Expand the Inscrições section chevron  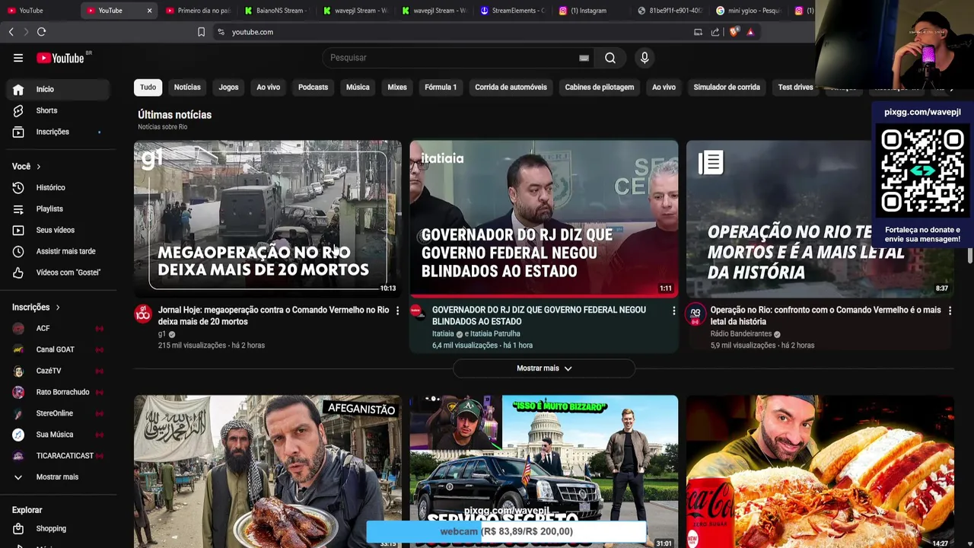57,307
